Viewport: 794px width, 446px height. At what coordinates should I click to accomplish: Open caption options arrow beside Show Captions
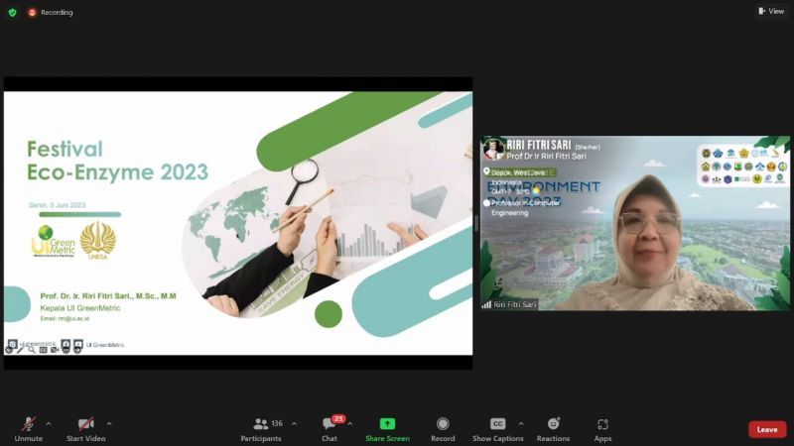point(521,423)
